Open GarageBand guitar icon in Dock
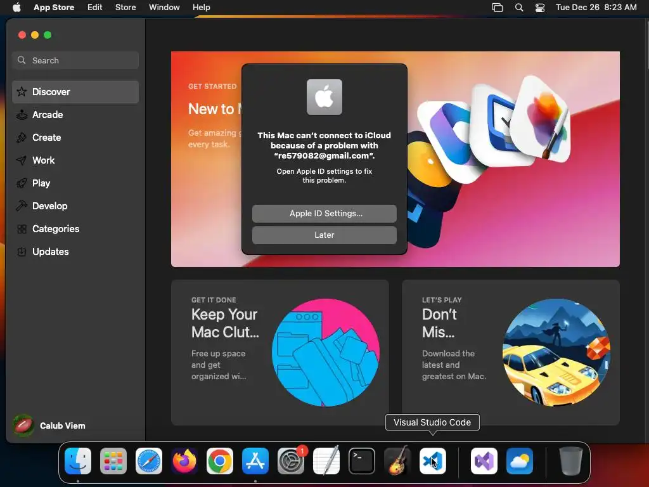 [x=397, y=461]
